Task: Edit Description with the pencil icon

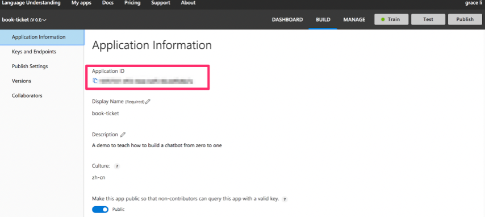Action: (123, 135)
